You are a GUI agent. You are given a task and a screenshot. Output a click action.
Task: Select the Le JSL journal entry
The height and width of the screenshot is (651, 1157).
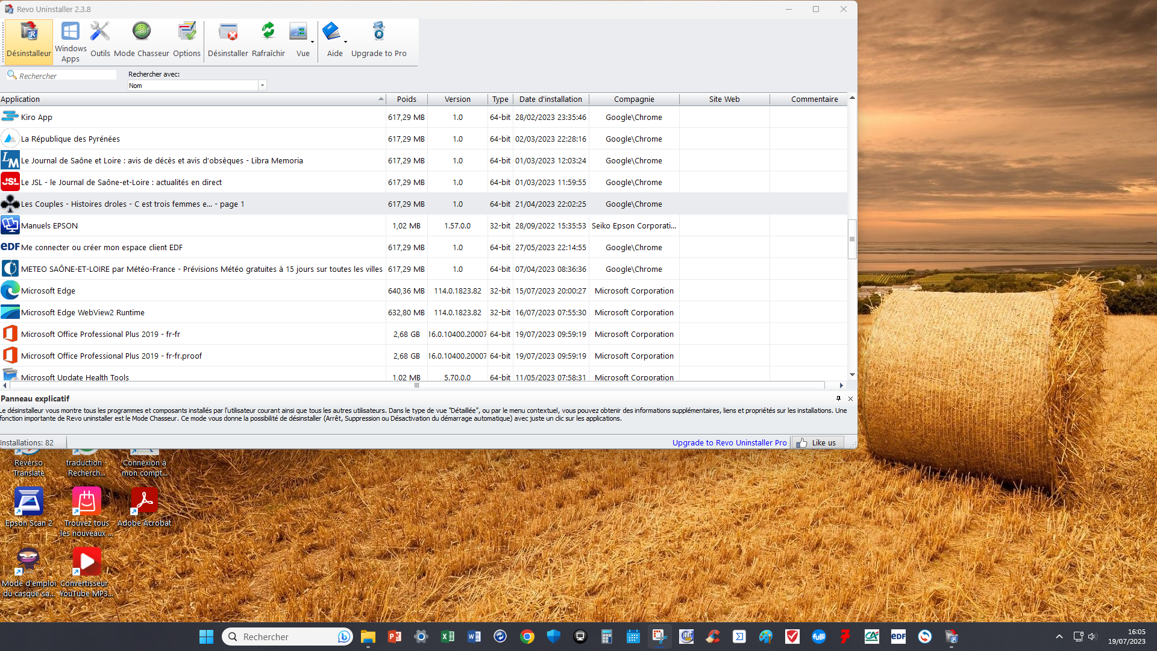pyautogui.click(x=424, y=182)
